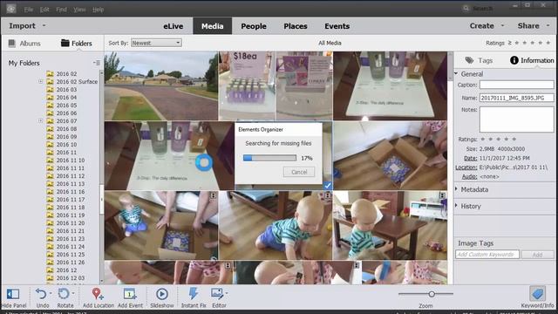Cancel the missing files search

(299, 172)
